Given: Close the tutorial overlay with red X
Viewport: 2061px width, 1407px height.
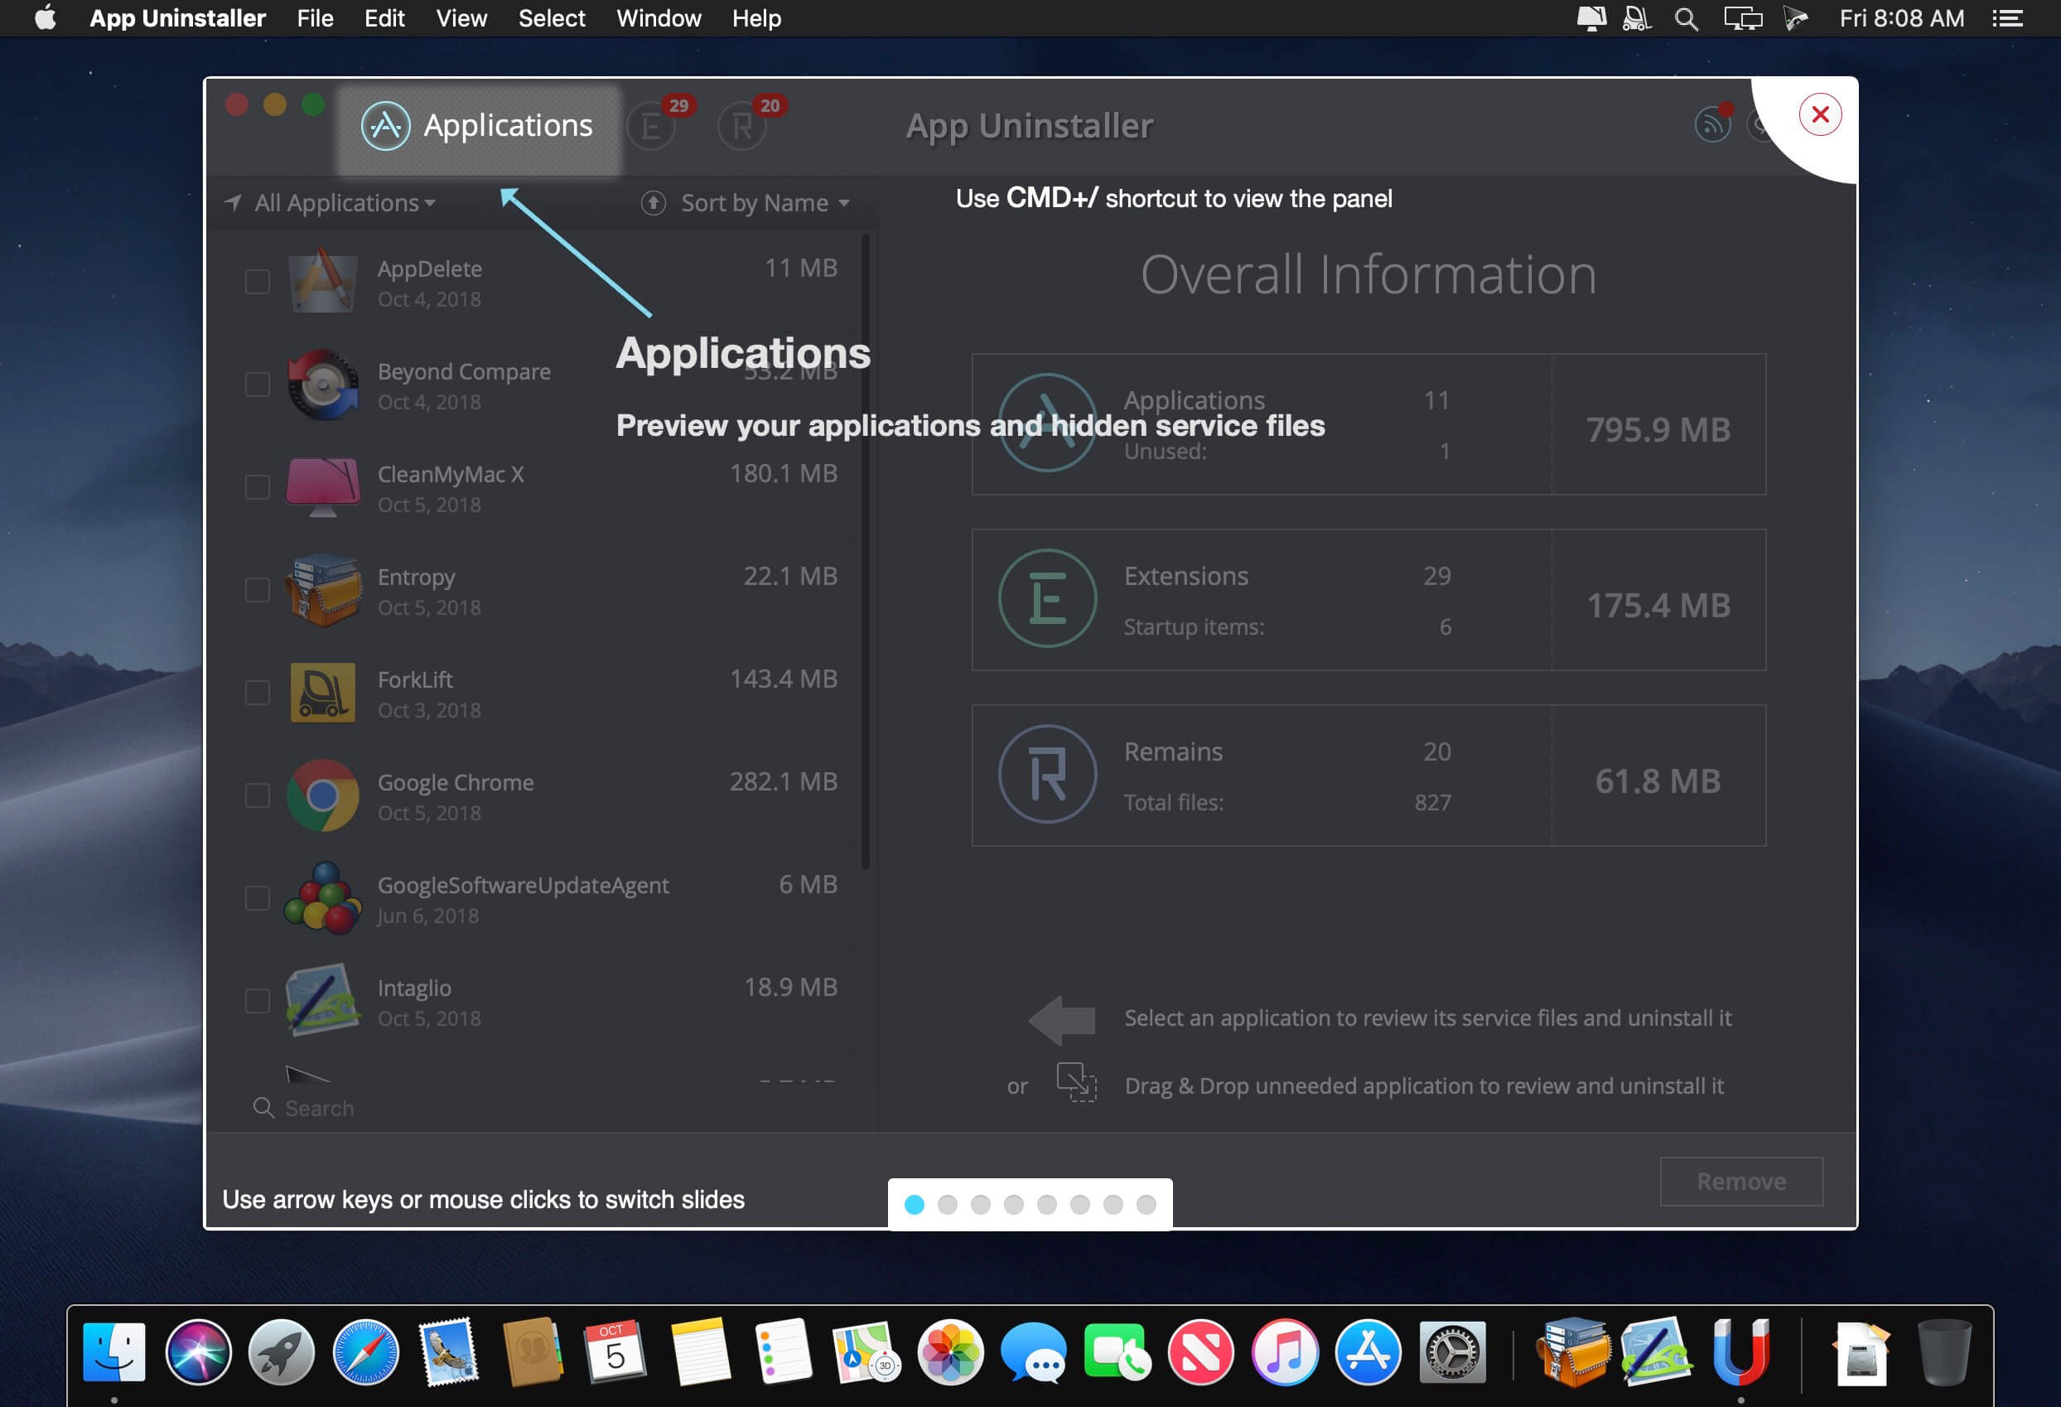Looking at the screenshot, I should [1820, 114].
